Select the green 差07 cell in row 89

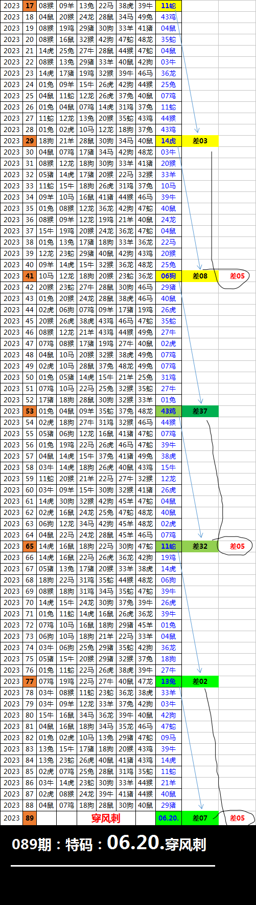[x=200, y=818]
